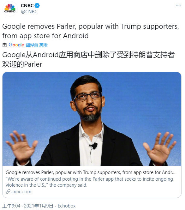Viewport: 185px width, 210px height.
Task: Open the article preview photo
Action: pyautogui.click(x=92, y=119)
